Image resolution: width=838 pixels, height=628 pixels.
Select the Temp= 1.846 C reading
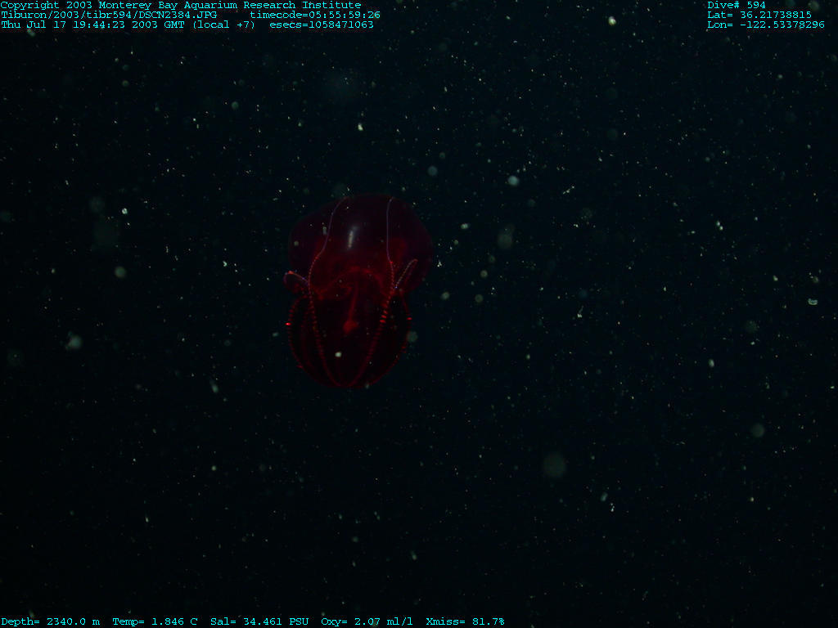click(x=155, y=621)
